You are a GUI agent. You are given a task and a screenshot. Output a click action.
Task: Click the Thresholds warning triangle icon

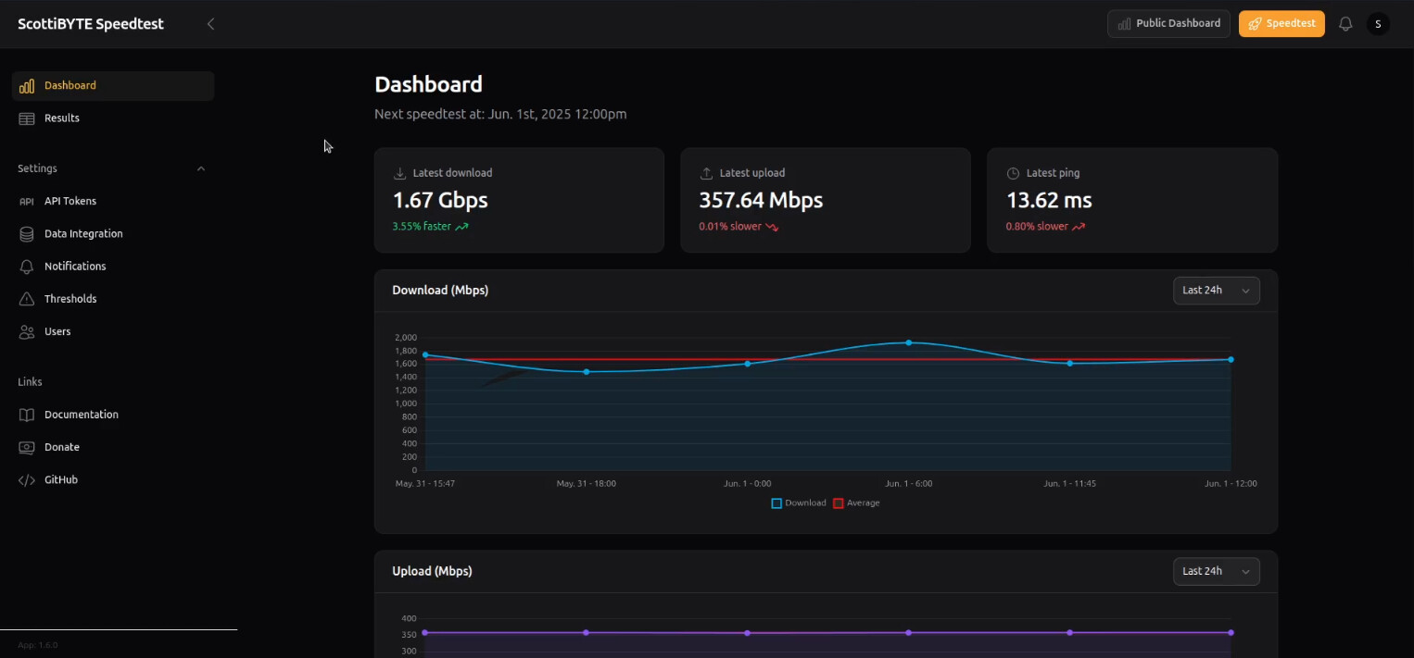pos(27,299)
